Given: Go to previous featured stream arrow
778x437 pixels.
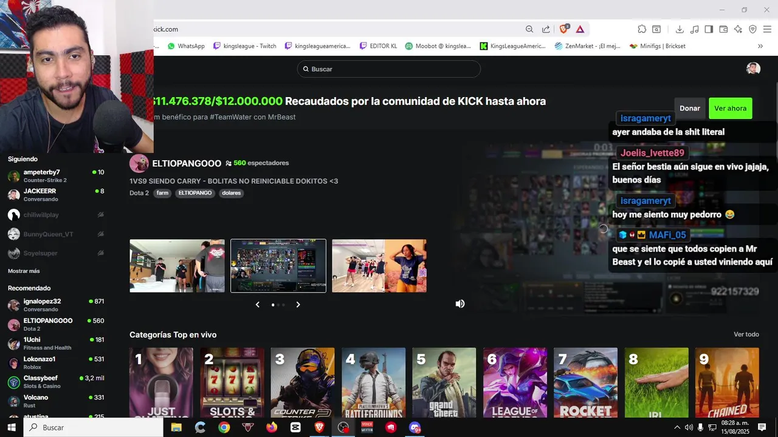Looking at the screenshot, I should [257, 305].
